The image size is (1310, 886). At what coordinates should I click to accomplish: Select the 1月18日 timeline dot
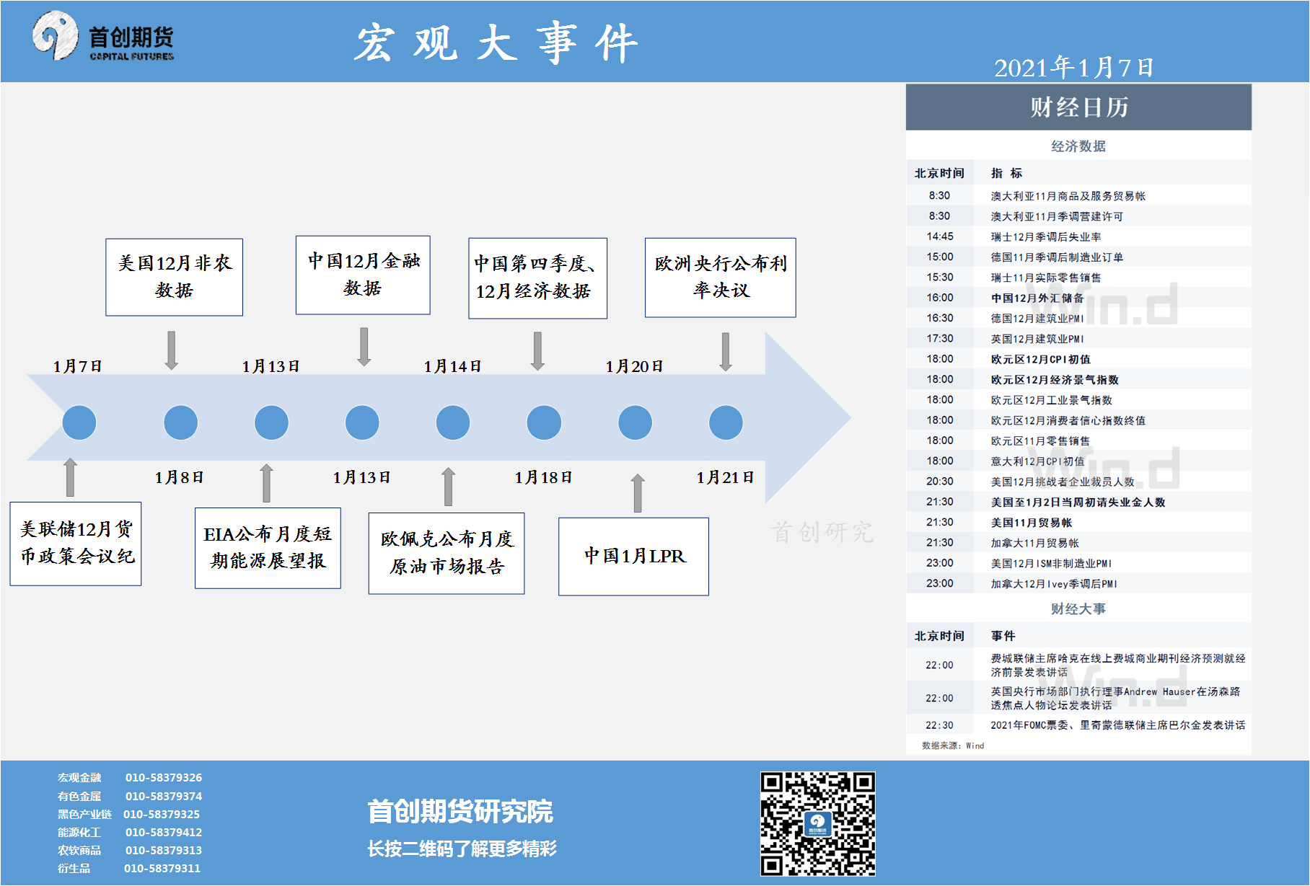[x=544, y=422]
